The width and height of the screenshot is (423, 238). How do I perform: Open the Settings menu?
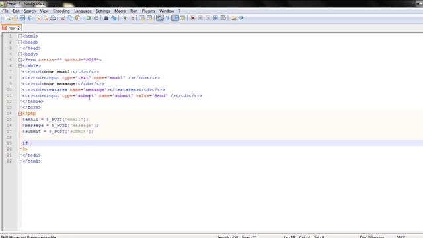coord(103,11)
